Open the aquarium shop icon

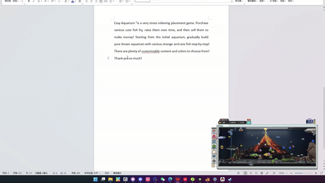[x=214, y=132]
